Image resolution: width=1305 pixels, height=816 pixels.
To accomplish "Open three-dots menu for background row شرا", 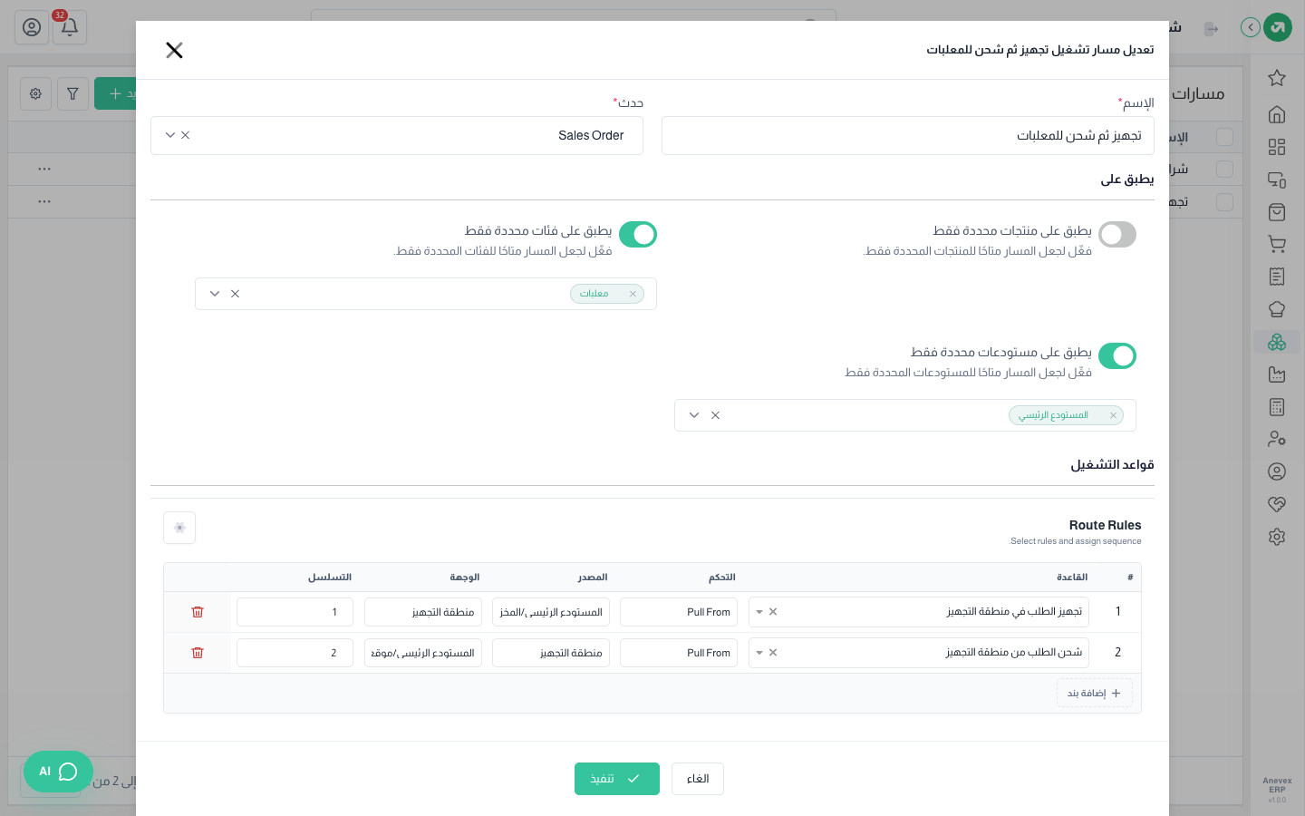I will (x=44, y=169).
